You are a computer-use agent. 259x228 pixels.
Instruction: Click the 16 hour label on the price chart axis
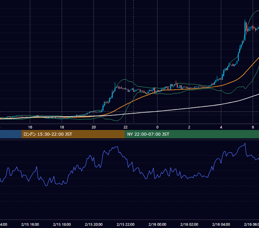tap(30, 127)
